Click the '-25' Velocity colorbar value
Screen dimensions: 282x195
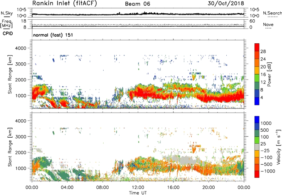[x=265, y=150]
